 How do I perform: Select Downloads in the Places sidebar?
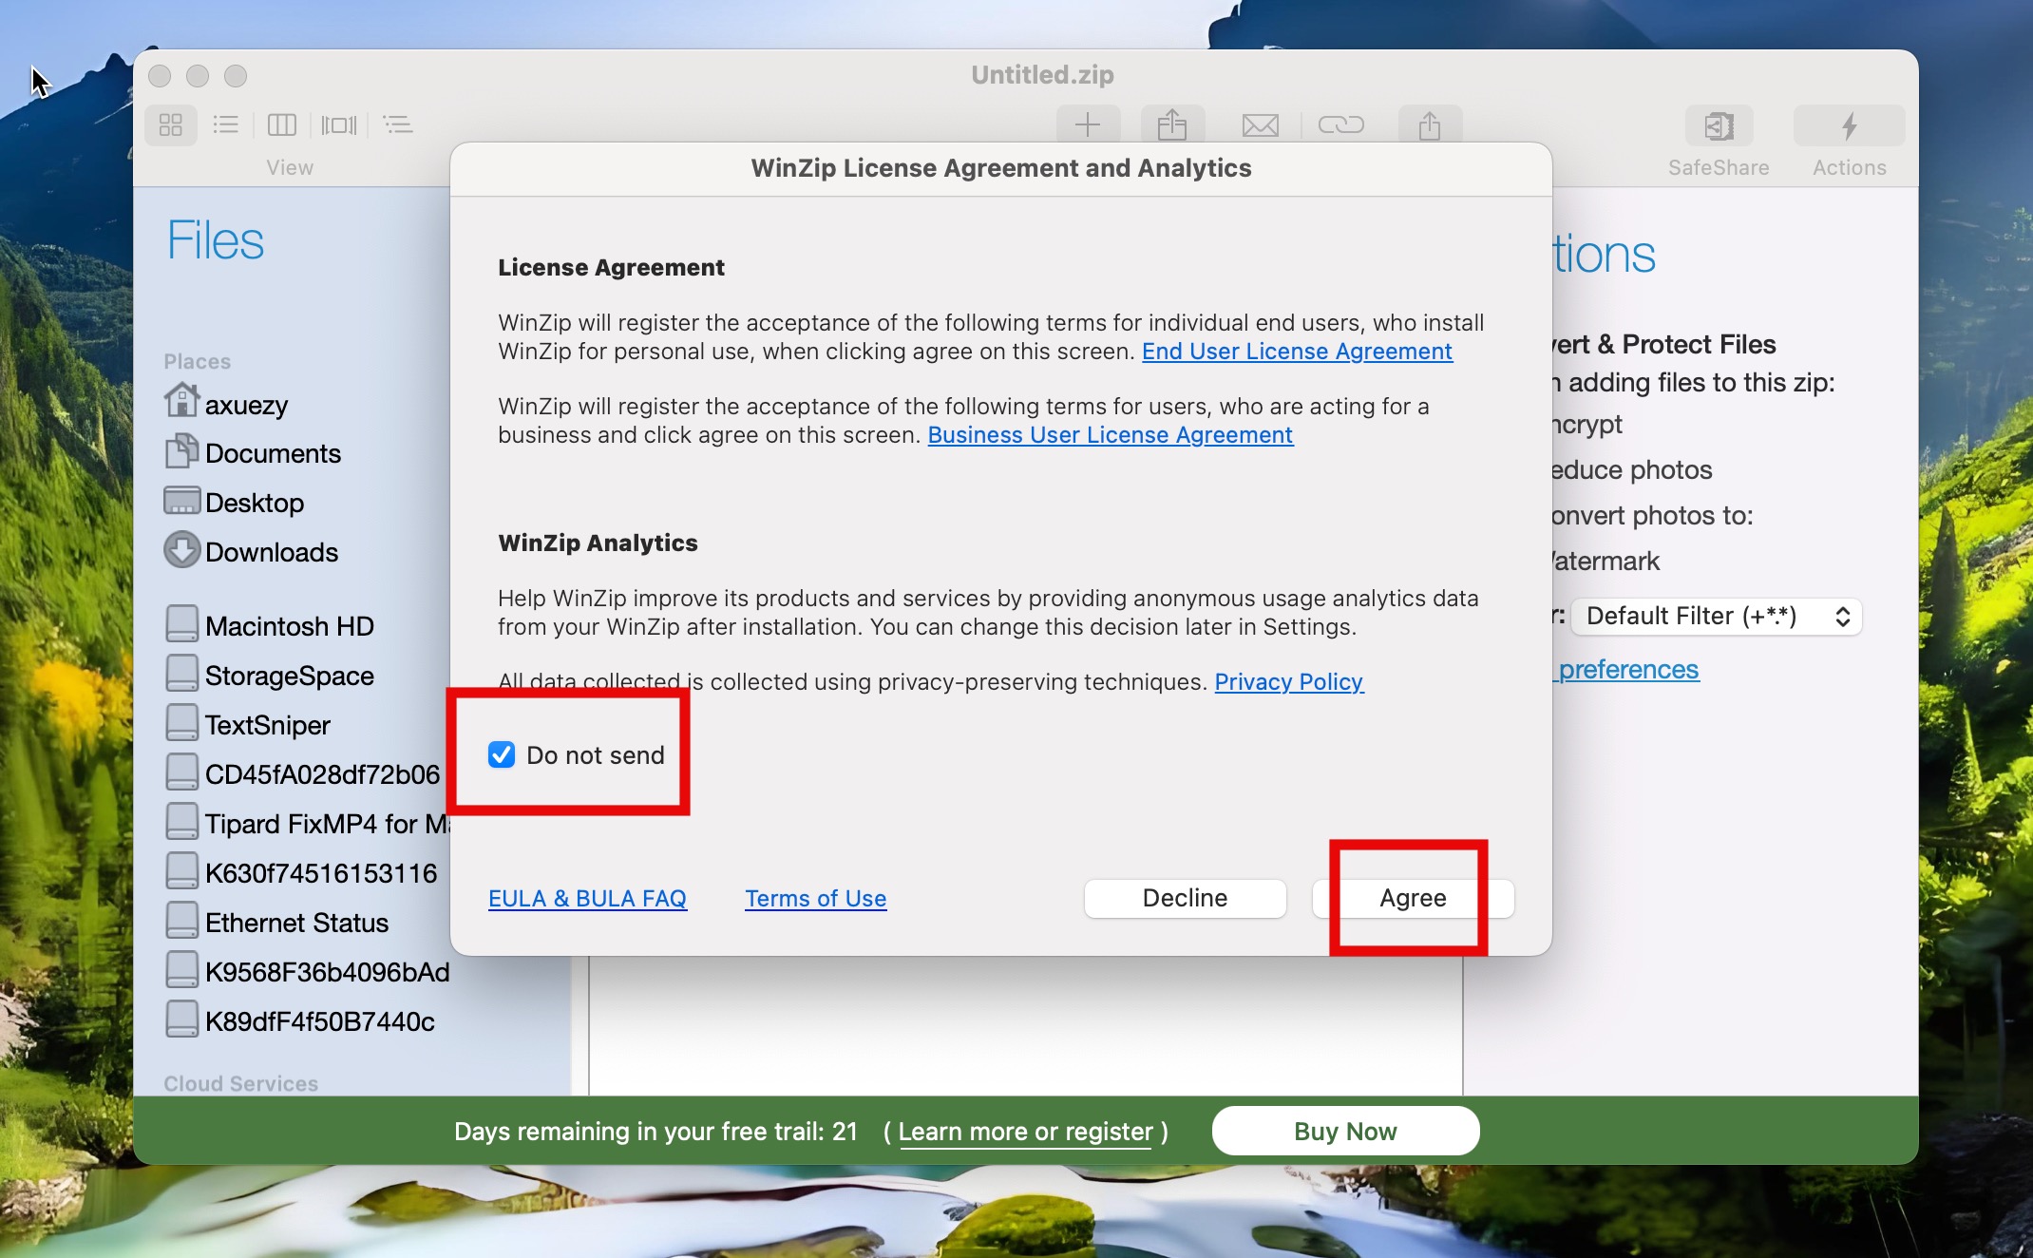pyautogui.click(x=271, y=552)
